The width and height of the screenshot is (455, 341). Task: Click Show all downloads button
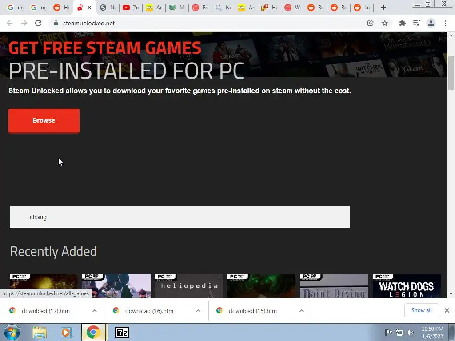[421, 310]
